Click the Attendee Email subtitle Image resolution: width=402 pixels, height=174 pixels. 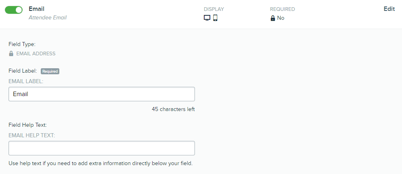[48, 18]
